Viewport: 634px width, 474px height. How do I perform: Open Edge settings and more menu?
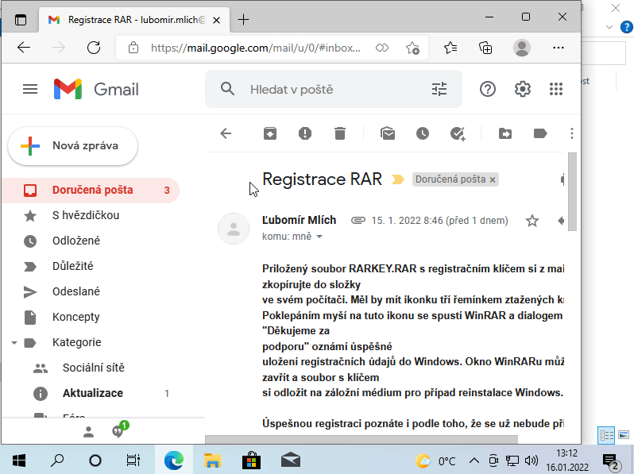pyautogui.click(x=559, y=48)
